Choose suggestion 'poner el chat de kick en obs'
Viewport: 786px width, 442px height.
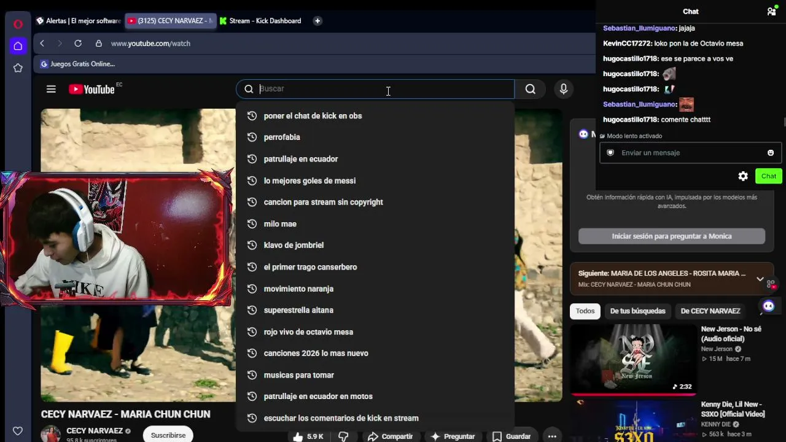click(x=375, y=116)
